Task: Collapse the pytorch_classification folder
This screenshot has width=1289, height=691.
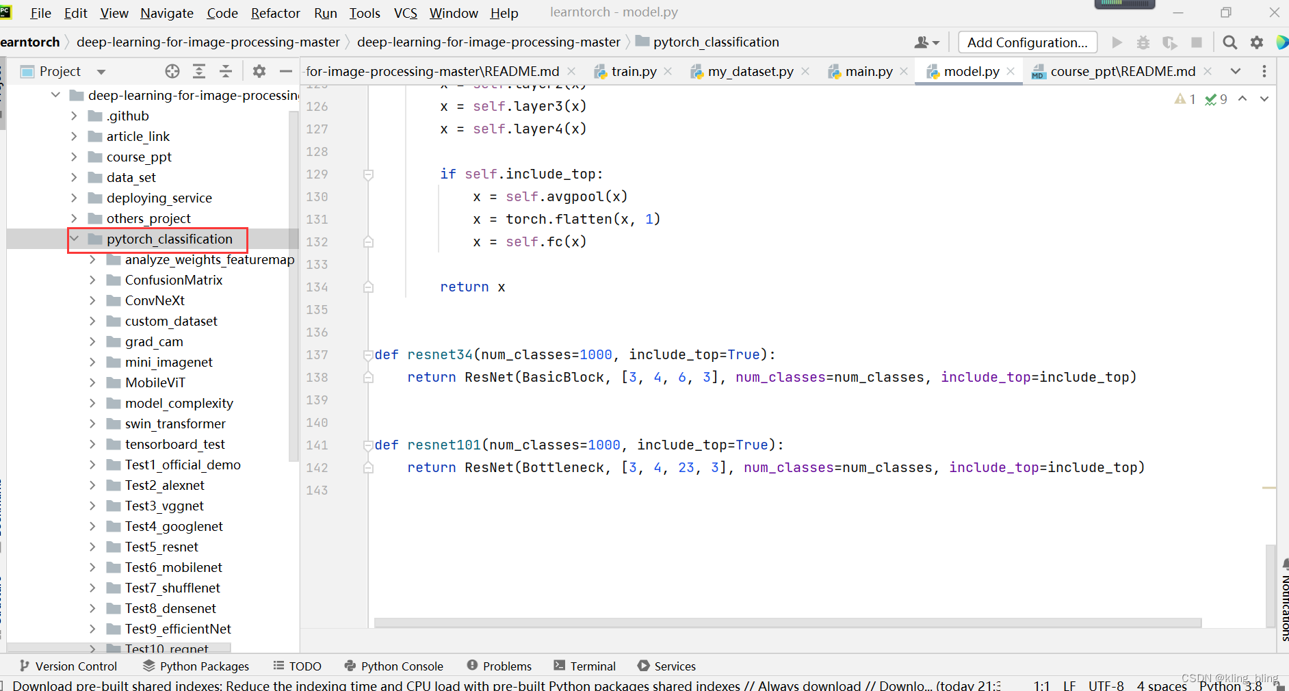Action: point(75,239)
